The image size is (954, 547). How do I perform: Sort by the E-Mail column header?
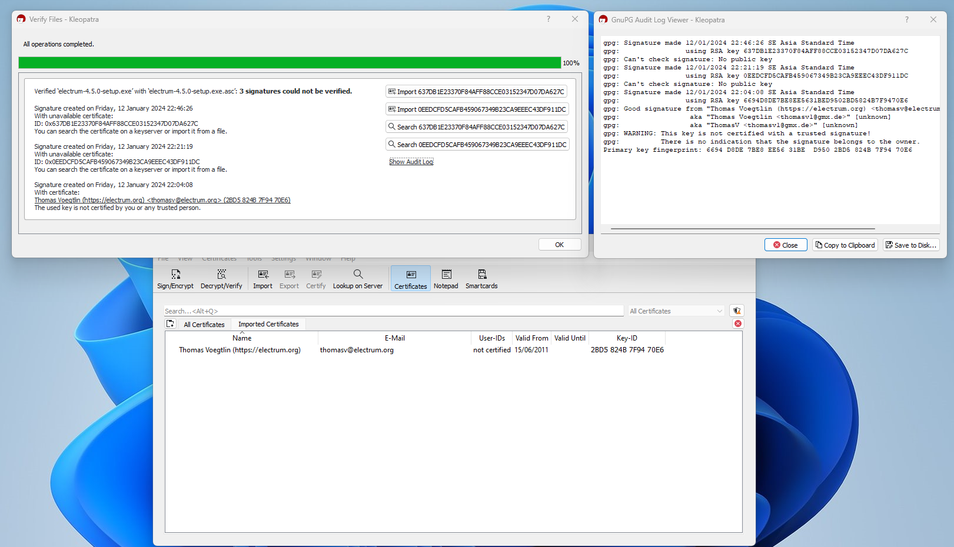394,338
